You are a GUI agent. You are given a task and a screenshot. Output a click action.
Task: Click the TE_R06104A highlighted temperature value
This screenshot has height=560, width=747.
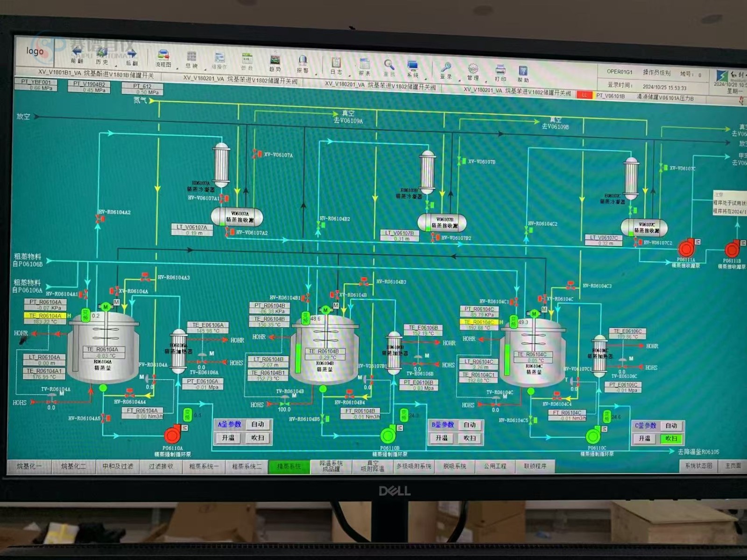[46, 319]
